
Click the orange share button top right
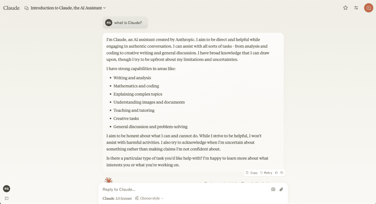368,8
